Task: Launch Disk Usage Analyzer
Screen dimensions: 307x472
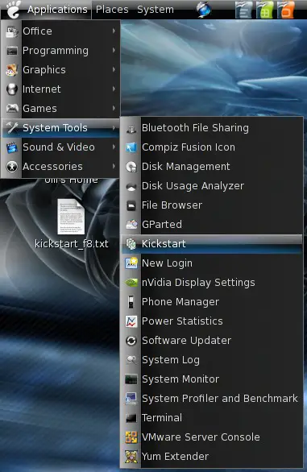Action: [212, 186]
